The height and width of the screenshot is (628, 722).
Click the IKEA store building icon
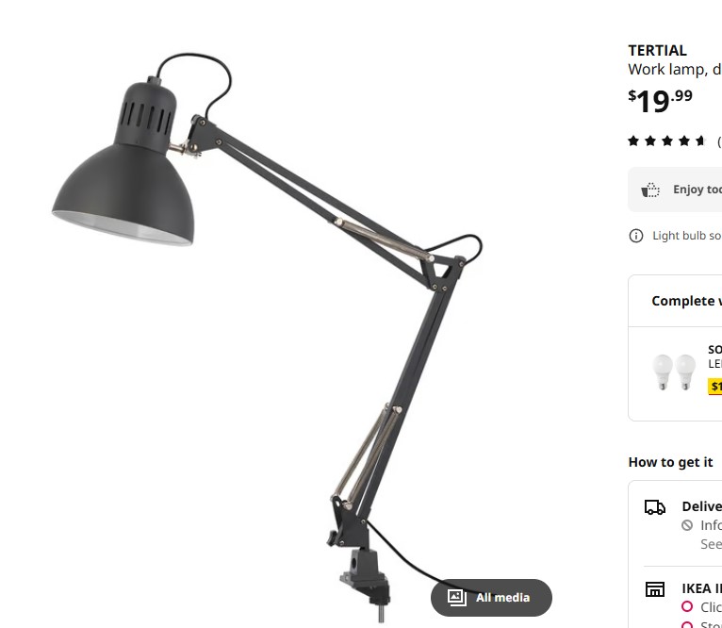[x=655, y=588]
